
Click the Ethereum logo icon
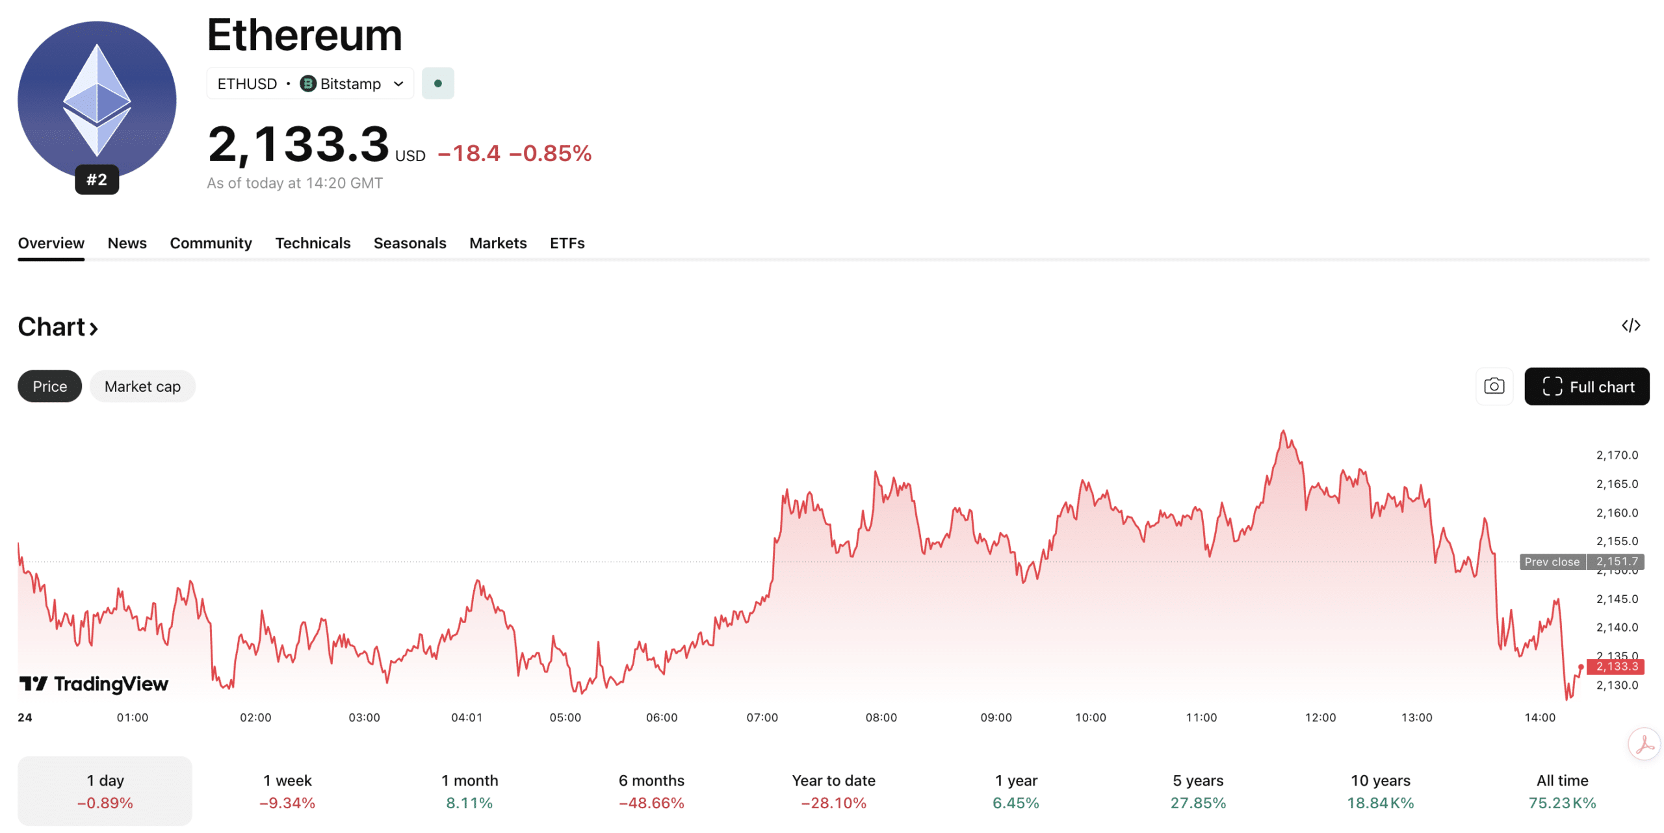(97, 100)
